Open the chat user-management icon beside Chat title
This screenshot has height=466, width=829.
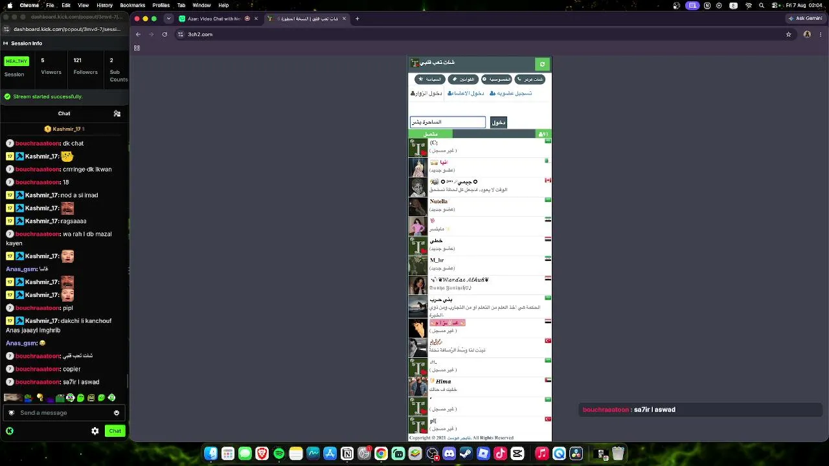click(x=117, y=114)
